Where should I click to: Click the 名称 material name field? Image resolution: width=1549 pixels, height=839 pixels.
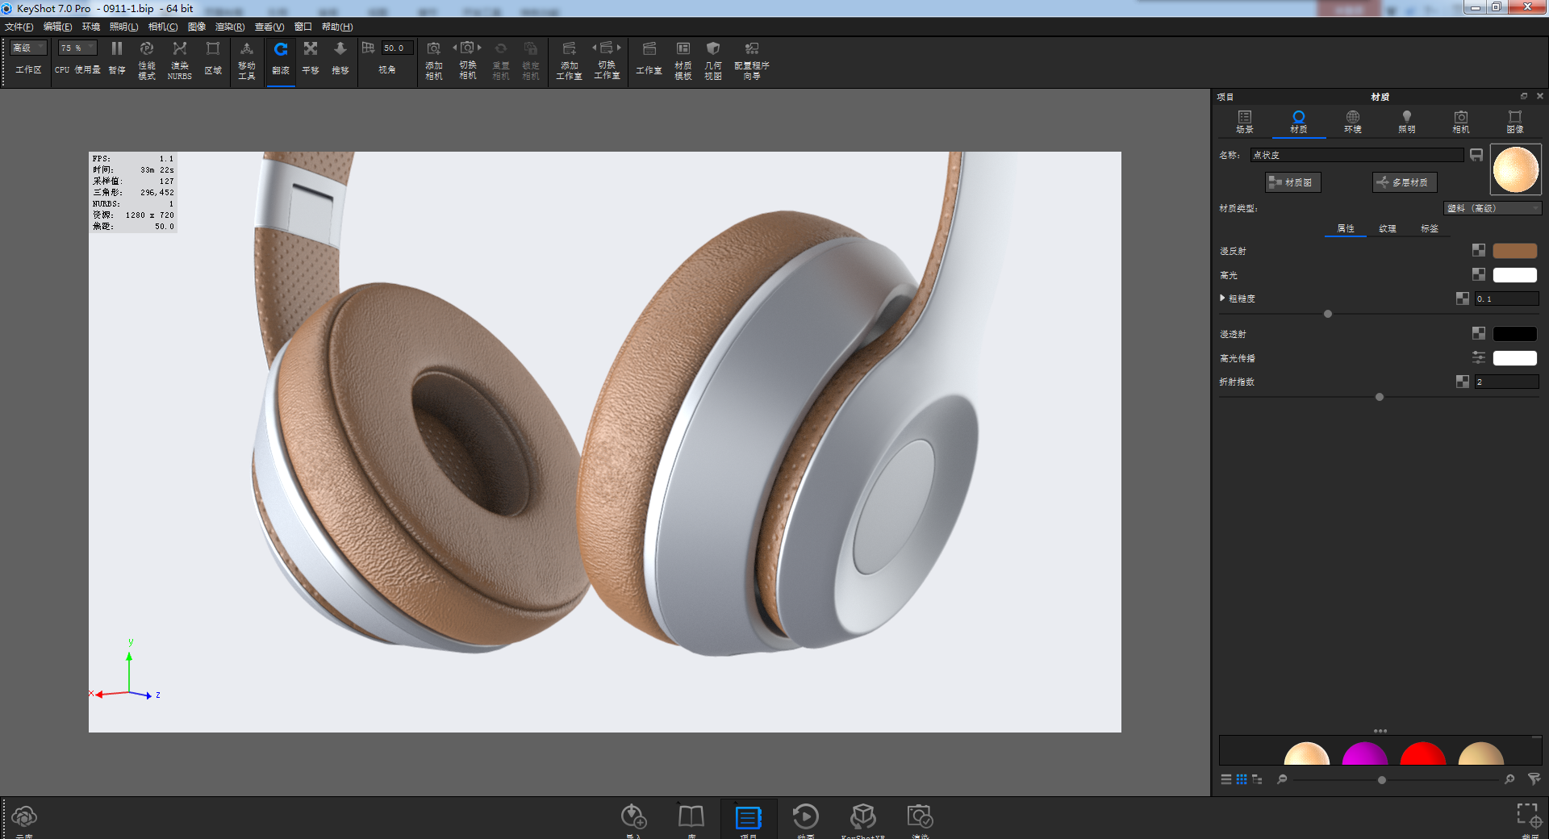pyautogui.click(x=1355, y=155)
